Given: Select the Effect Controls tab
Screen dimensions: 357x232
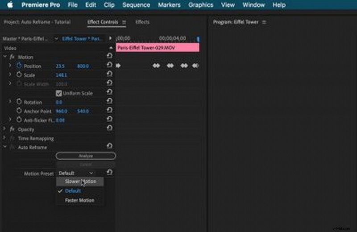Looking at the screenshot, I should point(103,22).
